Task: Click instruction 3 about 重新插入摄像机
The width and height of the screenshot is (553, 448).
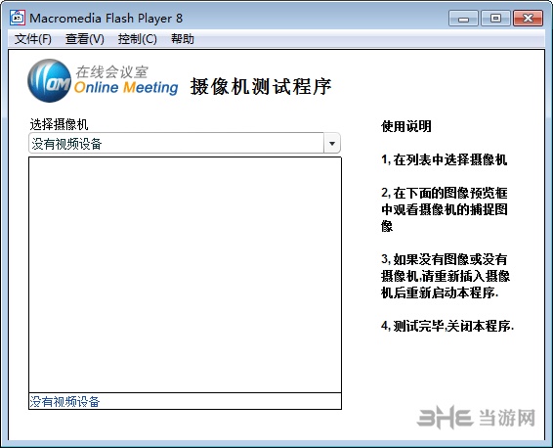Action: [x=446, y=276]
